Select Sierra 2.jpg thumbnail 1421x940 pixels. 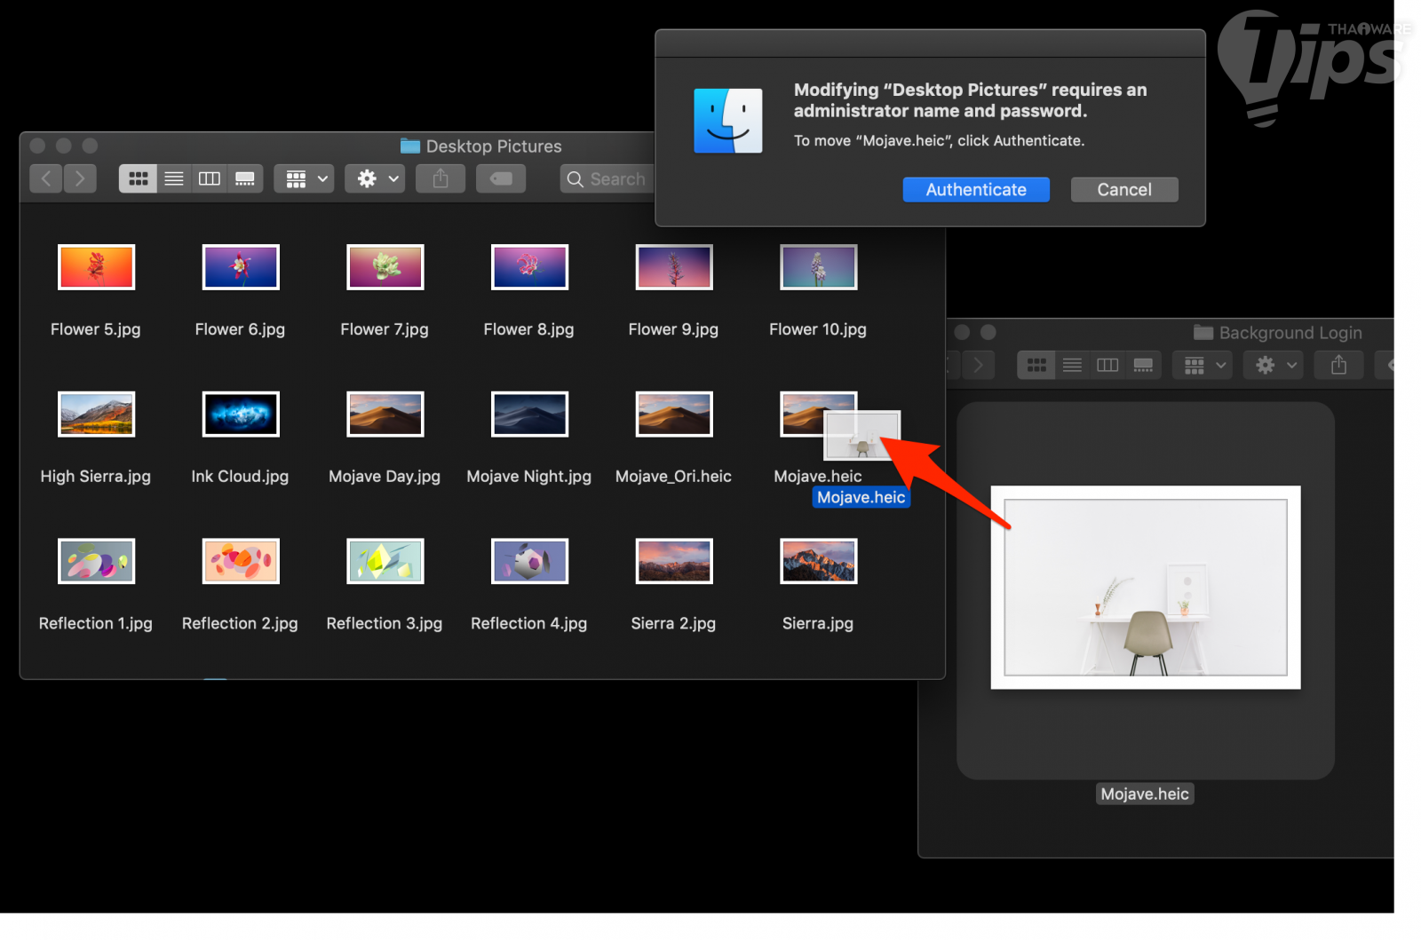[674, 561]
